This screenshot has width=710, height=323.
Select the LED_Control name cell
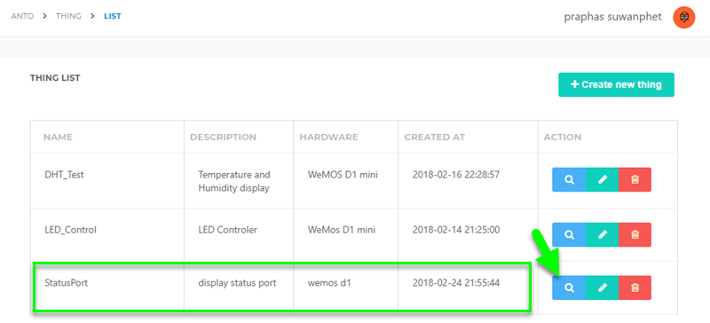coord(107,234)
